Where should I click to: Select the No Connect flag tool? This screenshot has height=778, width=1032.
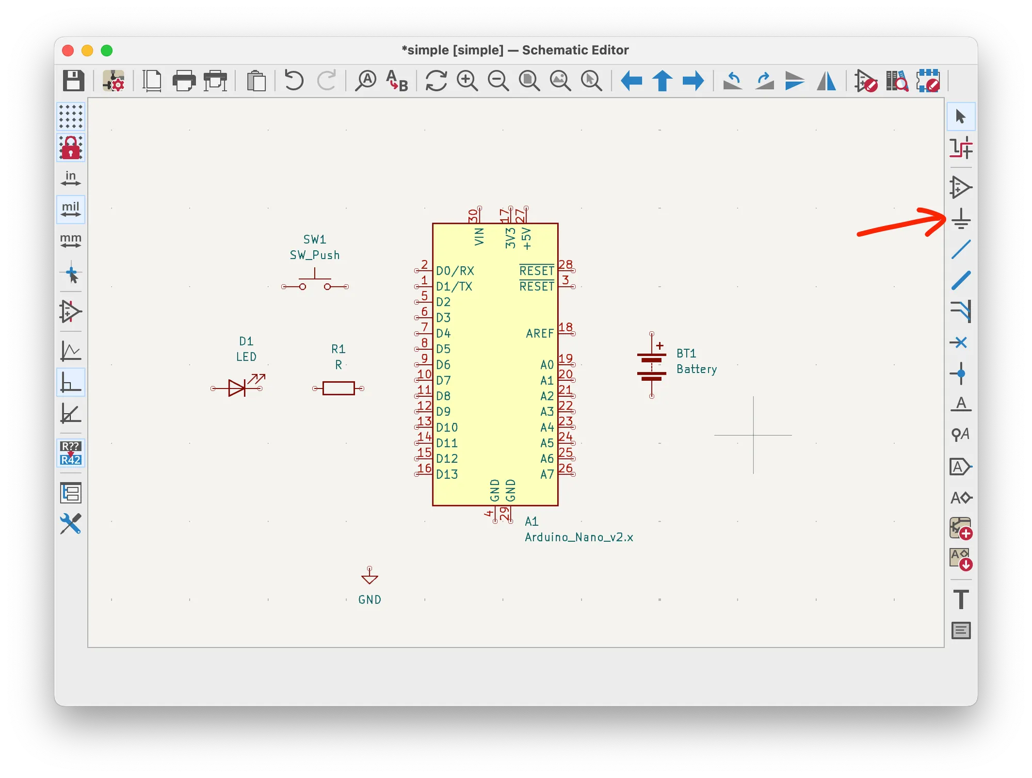(x=961, y=343)
